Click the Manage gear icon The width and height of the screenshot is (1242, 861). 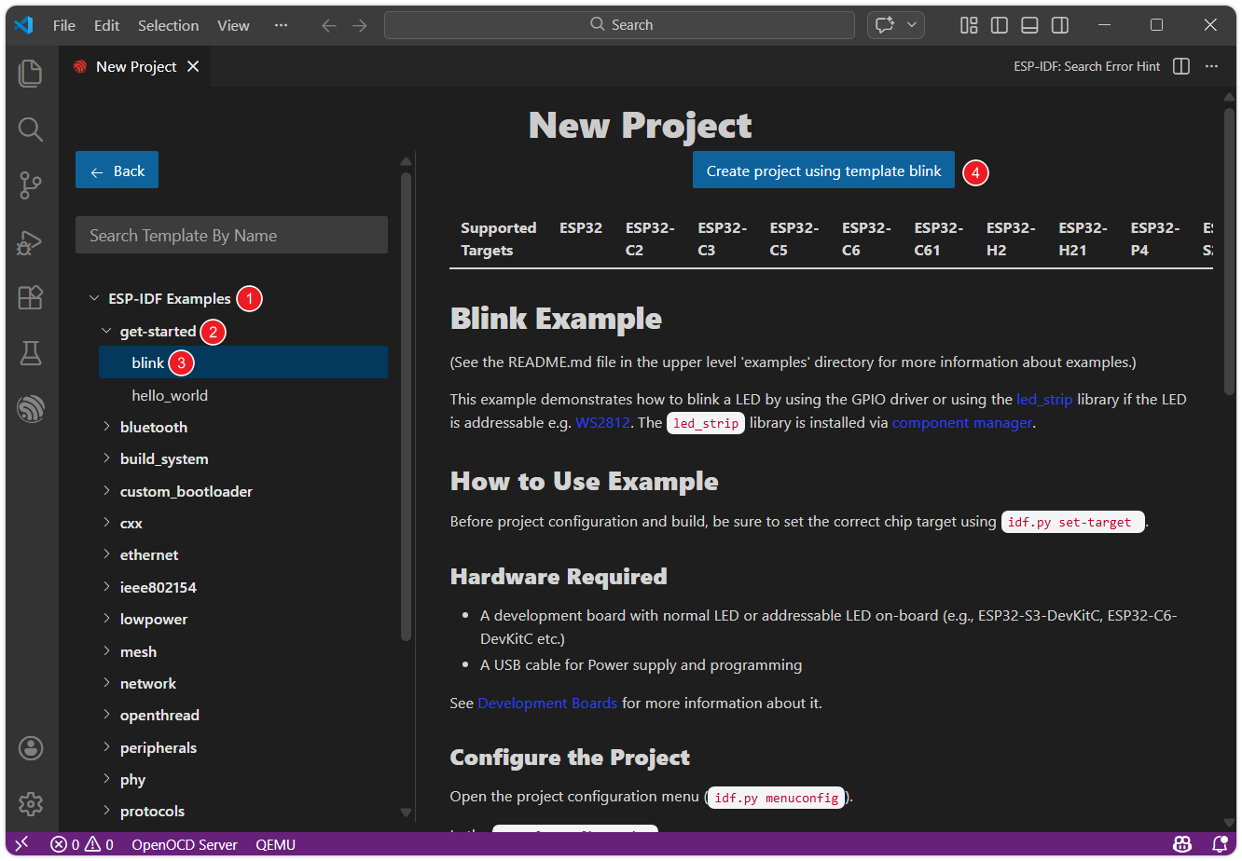click(30, 803)
